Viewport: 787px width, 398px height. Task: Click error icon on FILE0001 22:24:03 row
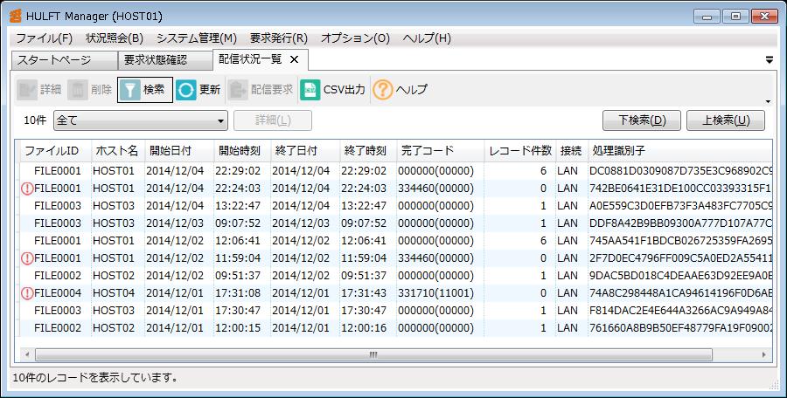[x=28, y=189]
